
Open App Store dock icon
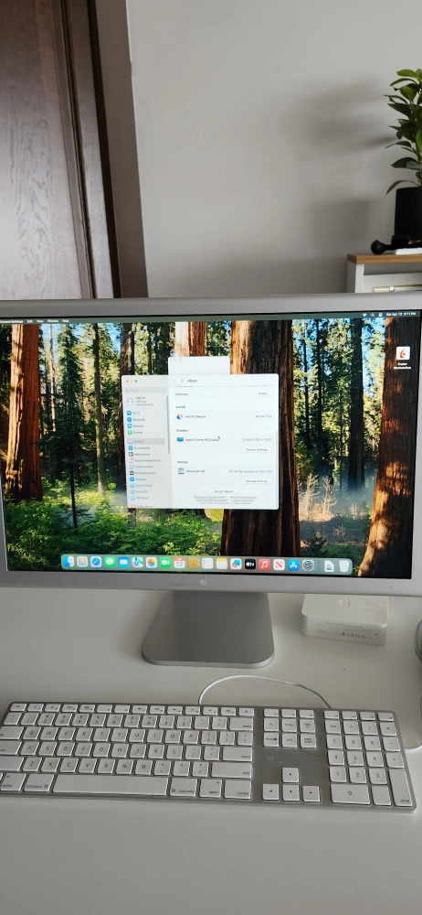(x=293, y=564)
